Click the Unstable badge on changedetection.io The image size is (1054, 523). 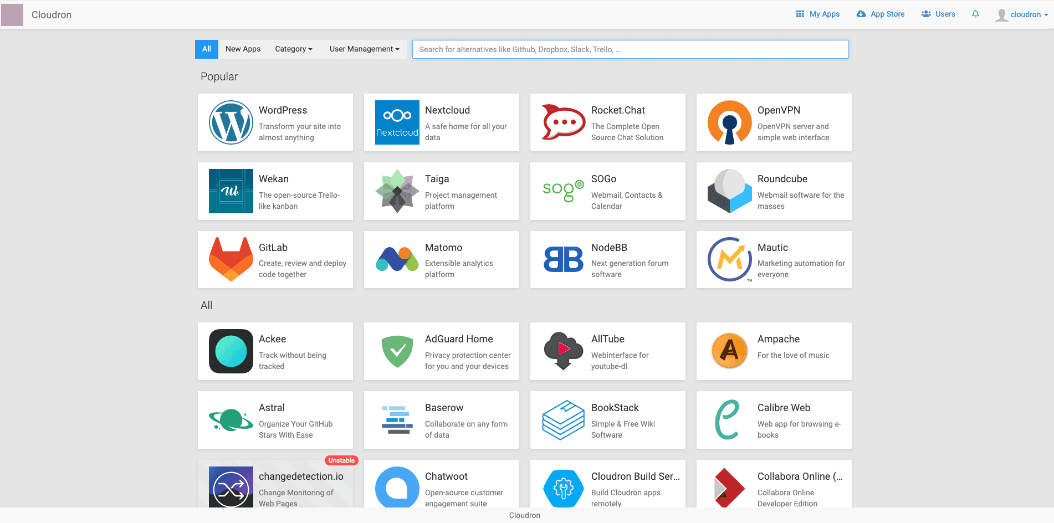click(341, 460)
